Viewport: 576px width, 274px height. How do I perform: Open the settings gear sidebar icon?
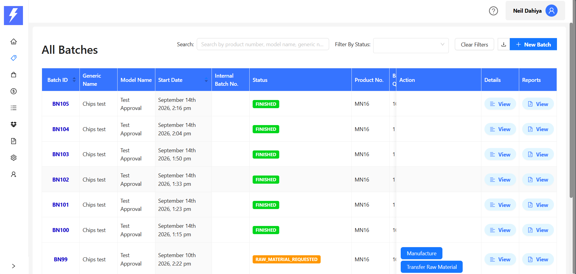click(14, 158)
